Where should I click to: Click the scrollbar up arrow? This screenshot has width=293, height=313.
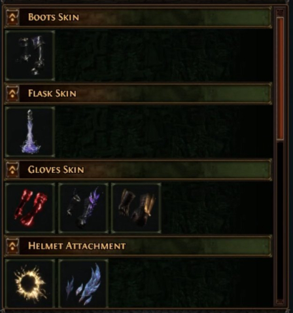(280, 12)
